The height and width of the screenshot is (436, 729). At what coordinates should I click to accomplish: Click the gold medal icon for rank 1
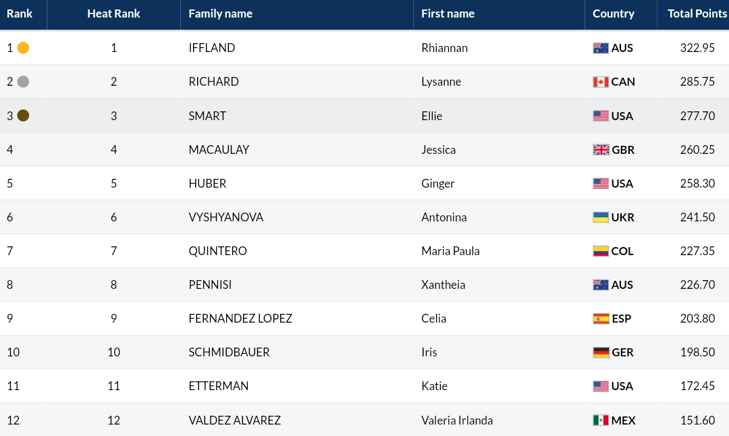coord(23,48)
